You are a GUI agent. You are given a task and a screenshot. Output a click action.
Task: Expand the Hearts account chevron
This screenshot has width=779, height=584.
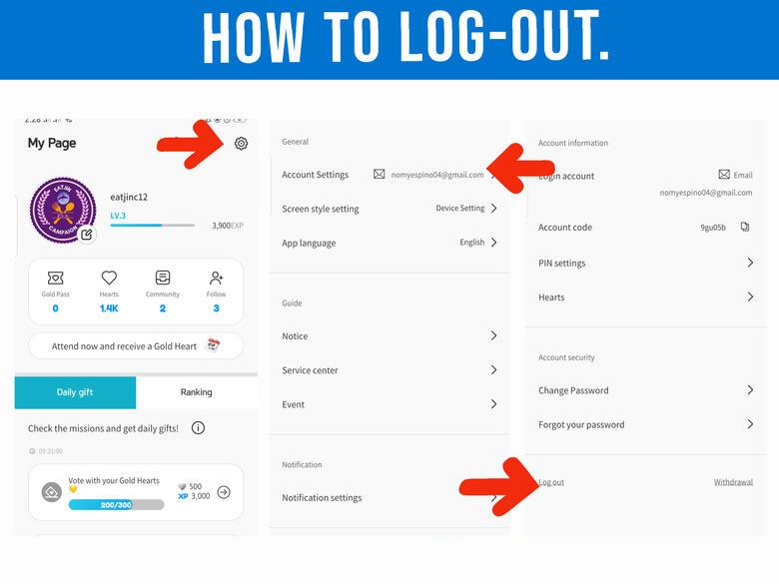pos(750,296)
